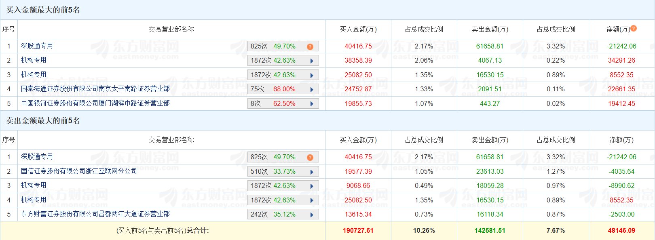Open 东方财富证券昌都两江大道证券营业部 link
Image resolution: width=655 pixels, height=240 pixels.
tap(95, 214)
